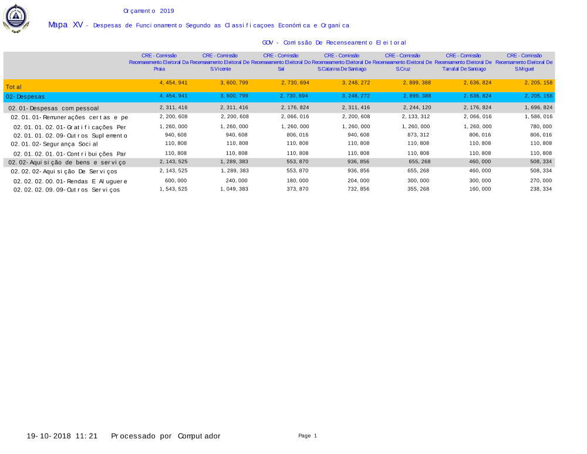Screen dimensions: 587x454
Task: Select the 02.02-Aquisição de bens e serviço row
Action: (x=67, y=163)
